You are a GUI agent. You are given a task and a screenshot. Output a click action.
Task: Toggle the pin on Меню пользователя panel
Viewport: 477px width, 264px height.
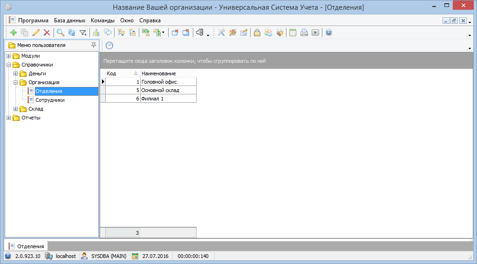pyautogui.click(x=94, y=45)
